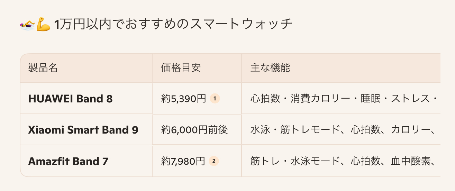
Task: Select the 主な機能 column header
Action: 270,68
